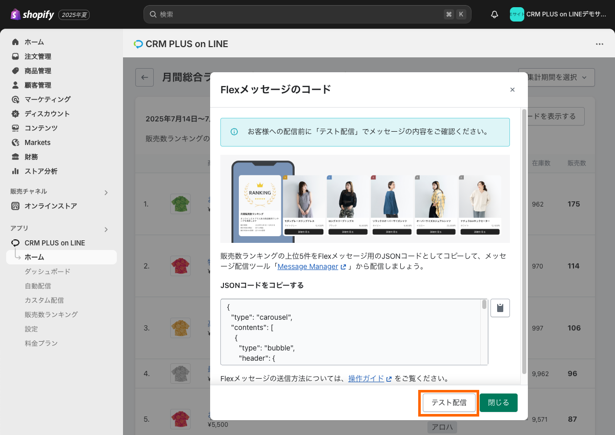Open the notifications bell

tap(495, 14)
